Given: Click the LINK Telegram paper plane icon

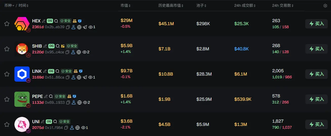Looking at the screenshot, I should 85,77.
